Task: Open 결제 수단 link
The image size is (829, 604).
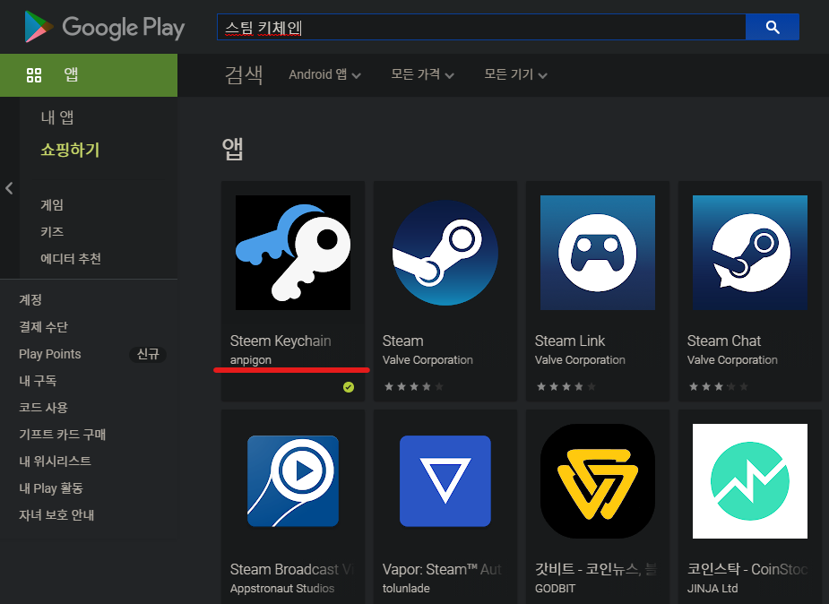Action: pos(43,327)
